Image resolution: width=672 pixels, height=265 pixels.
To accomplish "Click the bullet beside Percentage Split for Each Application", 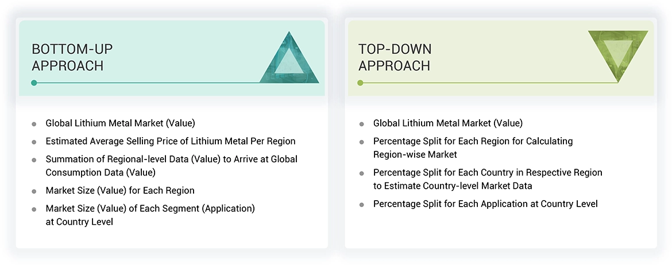I will tap(361, 204).
